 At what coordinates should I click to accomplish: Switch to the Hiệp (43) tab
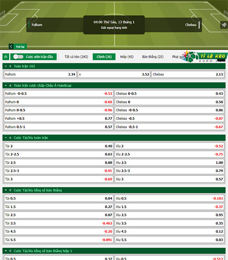point(127,57)
